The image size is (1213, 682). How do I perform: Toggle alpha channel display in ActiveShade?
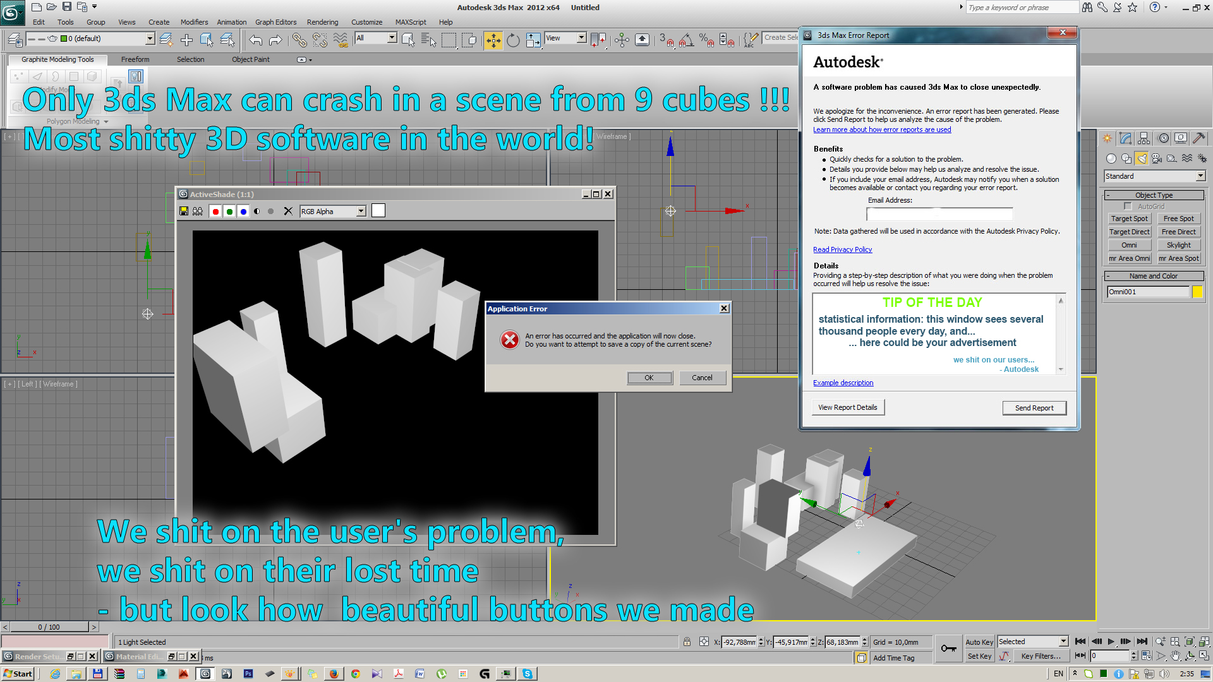tap(257, 212)
